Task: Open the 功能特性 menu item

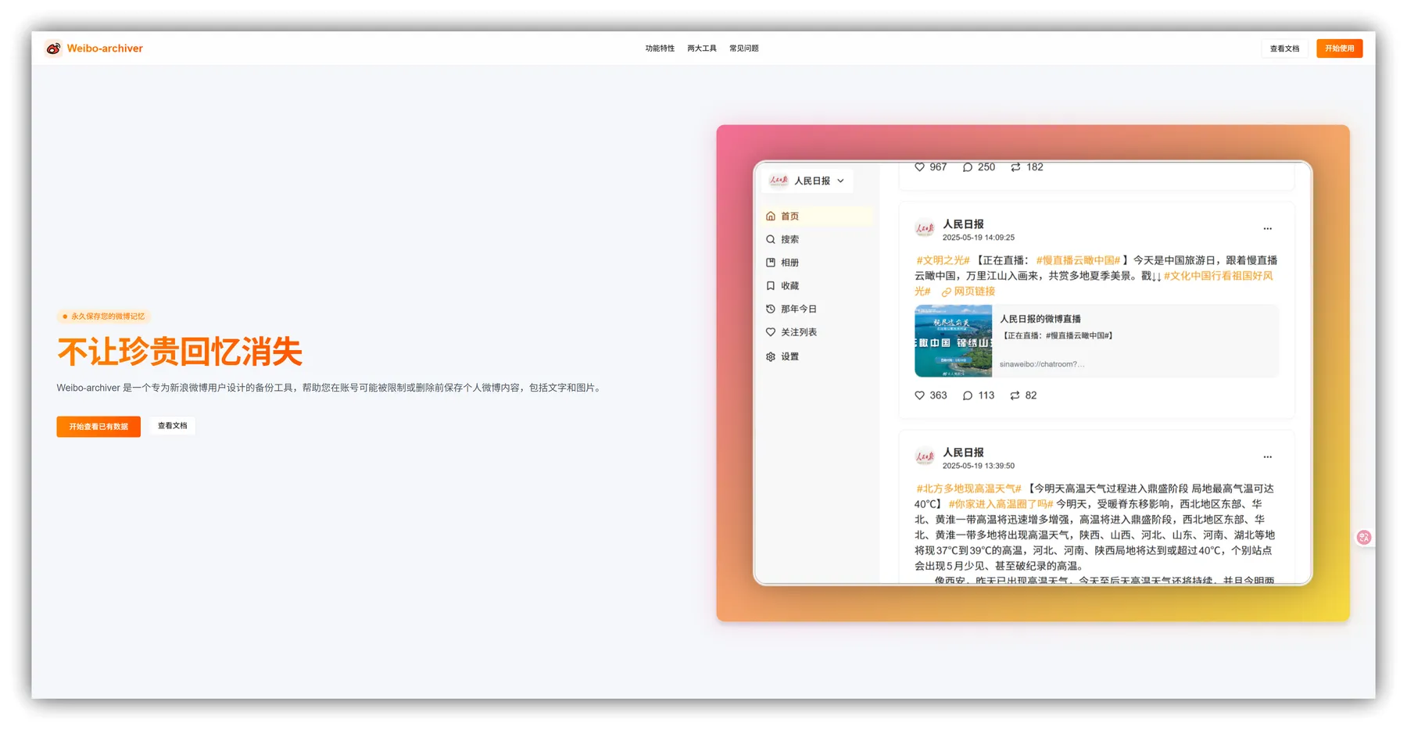Action: click(660, 48)
